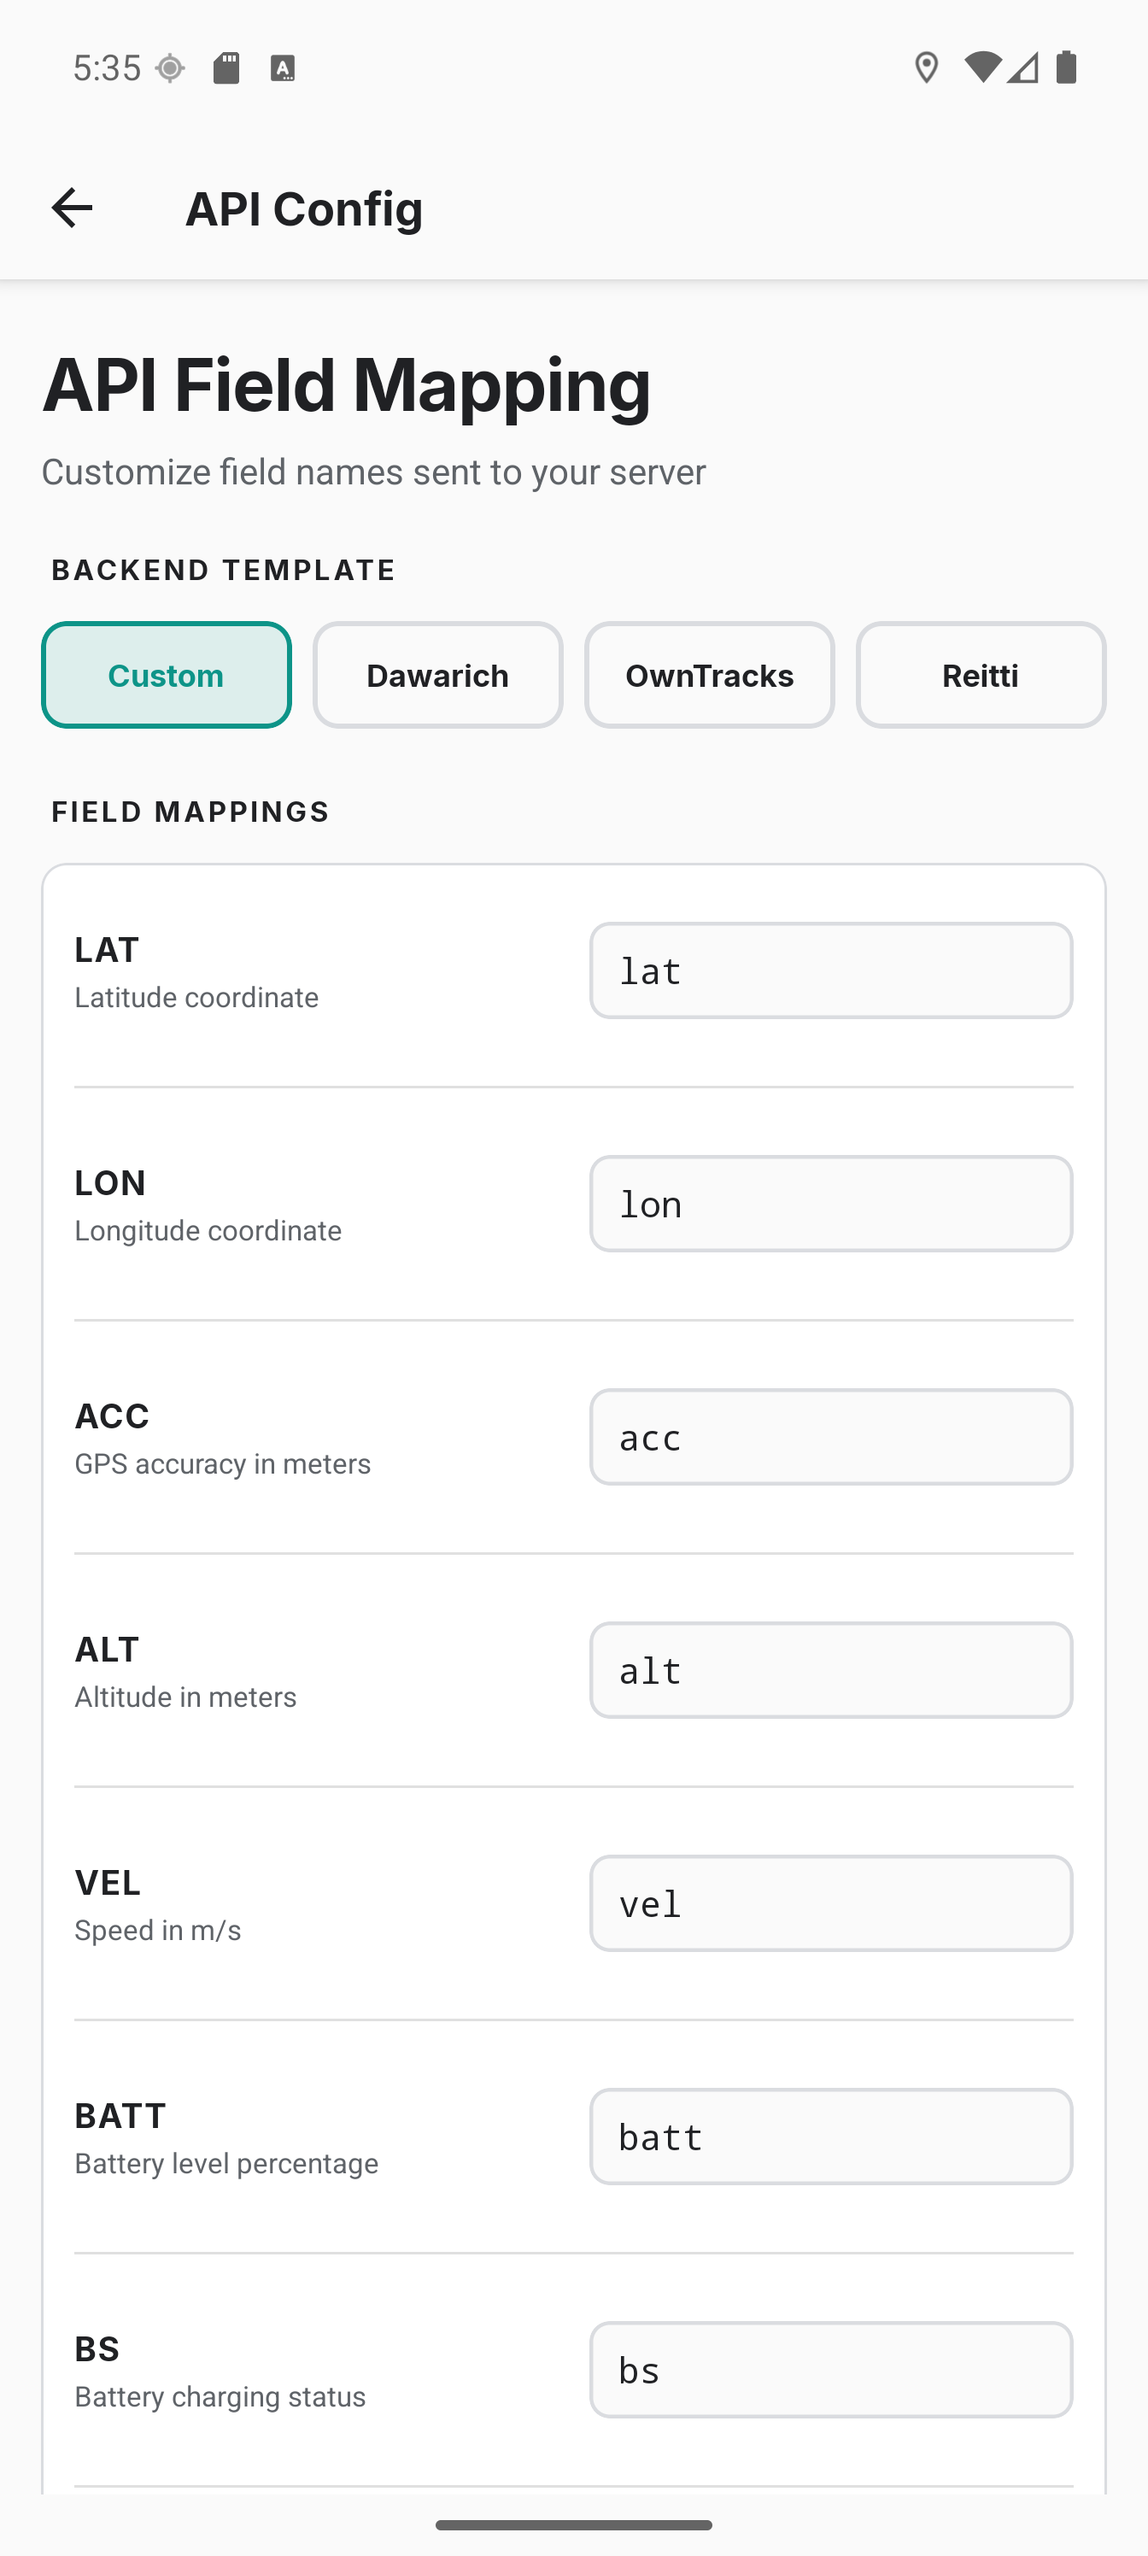Screen dimensions: 1148x2556
Task: Click the cellular signal icon in status bar
Action: click(x=1022, y=67)
